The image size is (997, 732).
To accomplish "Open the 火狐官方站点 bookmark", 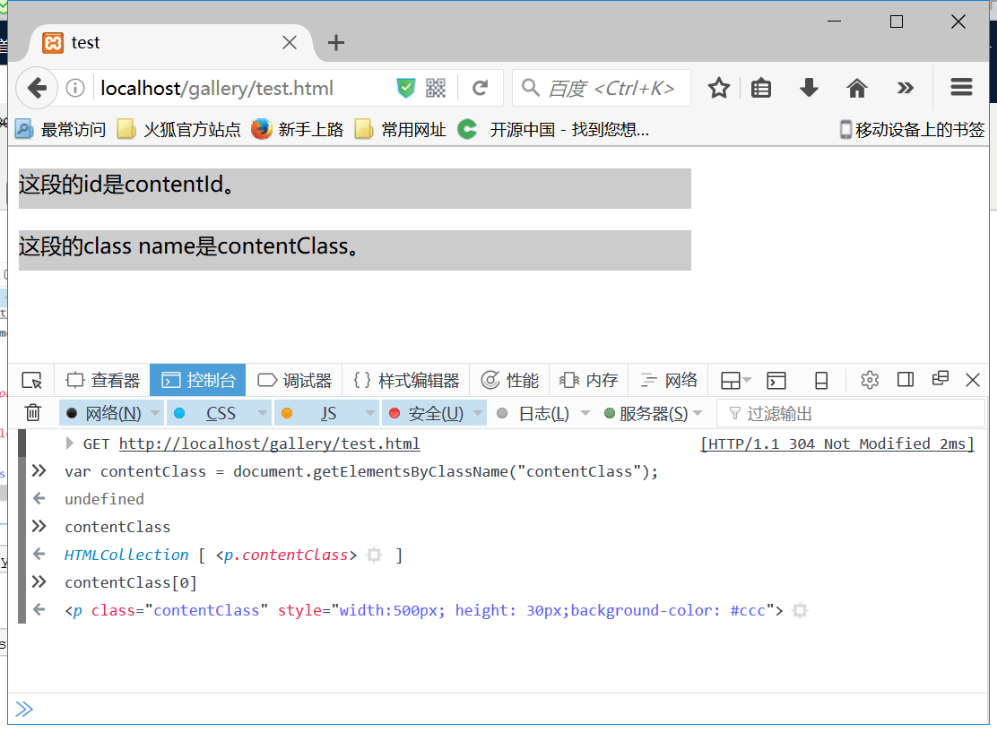I will (x=179, y=130).
